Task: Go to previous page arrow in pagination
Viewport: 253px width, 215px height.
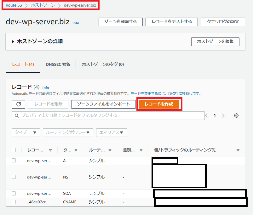Action: tap(207, 116)
